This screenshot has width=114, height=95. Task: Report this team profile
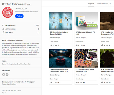tap(4, 93)
